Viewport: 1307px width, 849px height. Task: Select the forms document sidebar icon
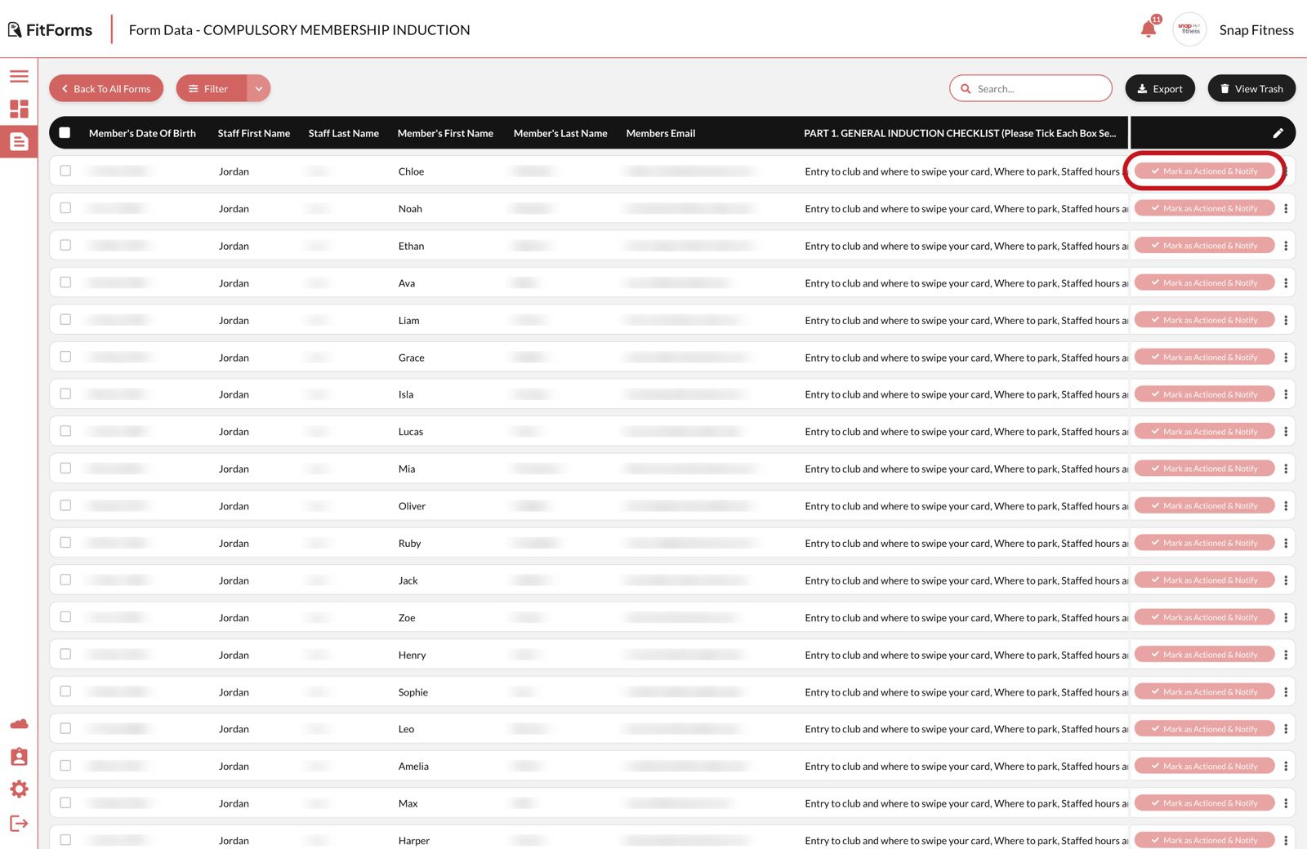[x=19, y=142]
